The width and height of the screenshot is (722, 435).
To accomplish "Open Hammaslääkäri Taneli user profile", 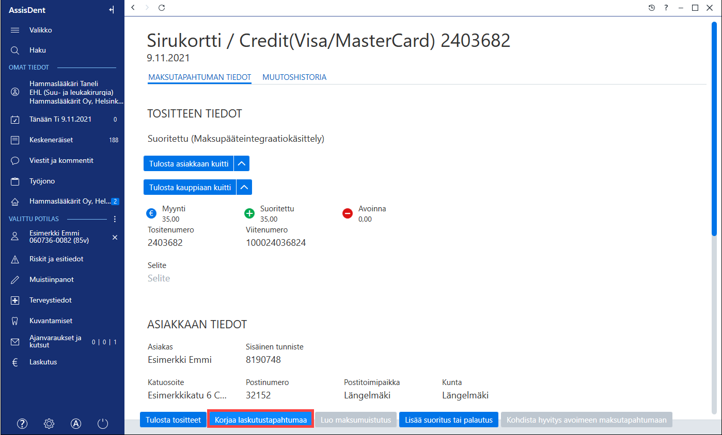I will (x=62, y=92).
